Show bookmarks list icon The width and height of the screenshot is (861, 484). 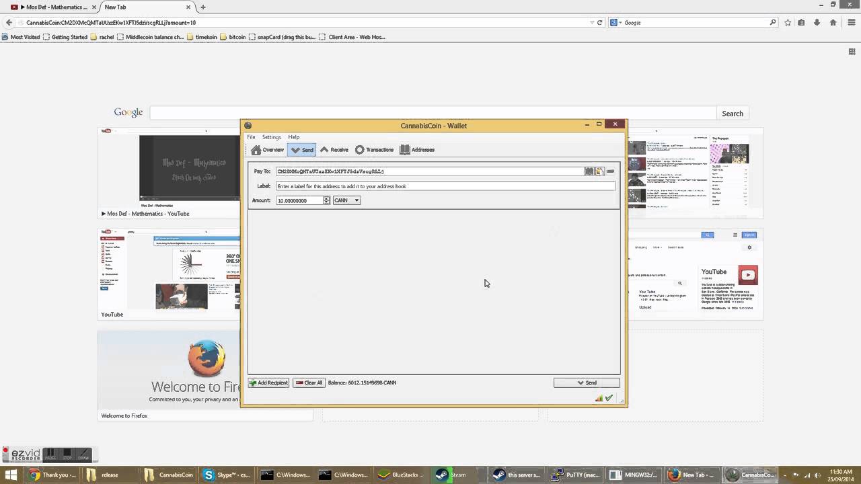[801, 22]
